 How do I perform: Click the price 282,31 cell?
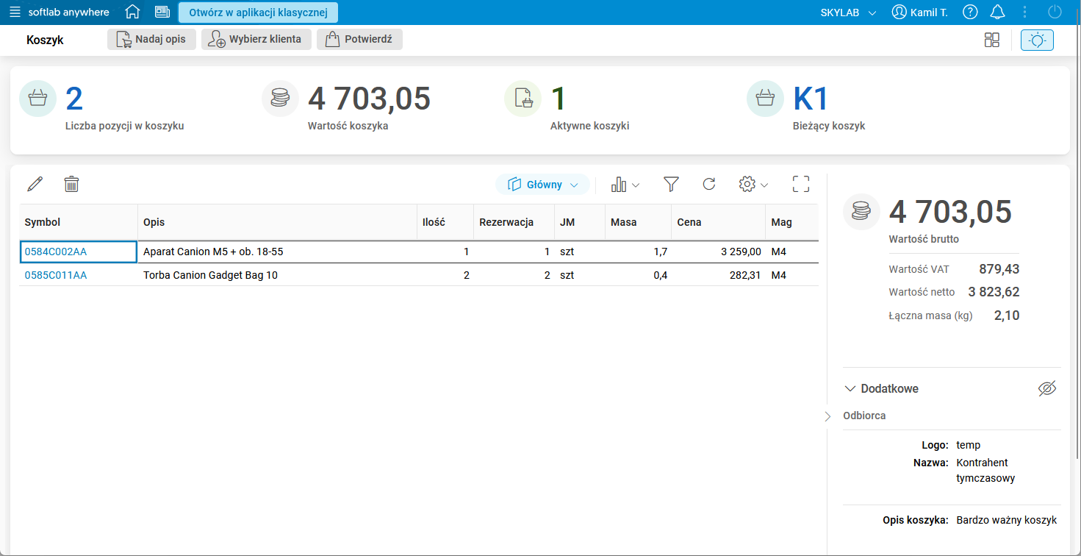[719, 275]
